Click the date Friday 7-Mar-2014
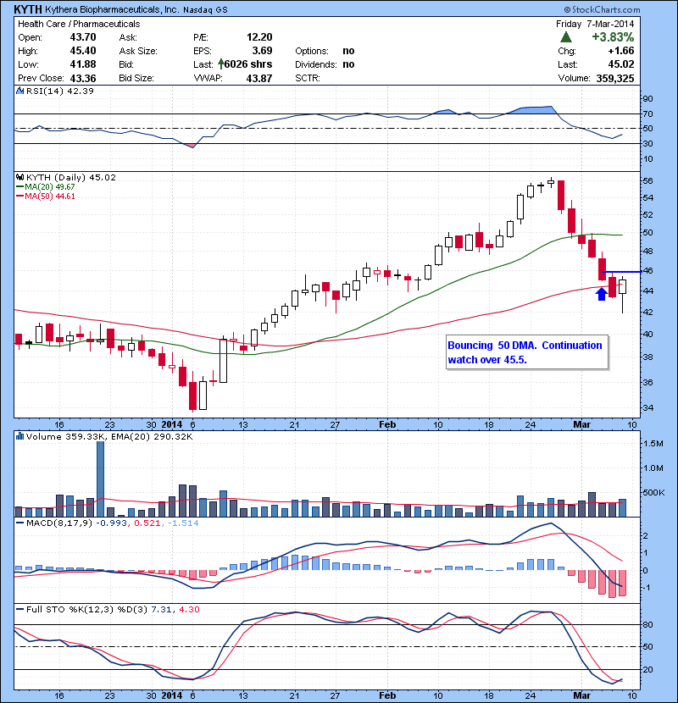The height and width of the screenshot is (703, 678). click(595, 24)
